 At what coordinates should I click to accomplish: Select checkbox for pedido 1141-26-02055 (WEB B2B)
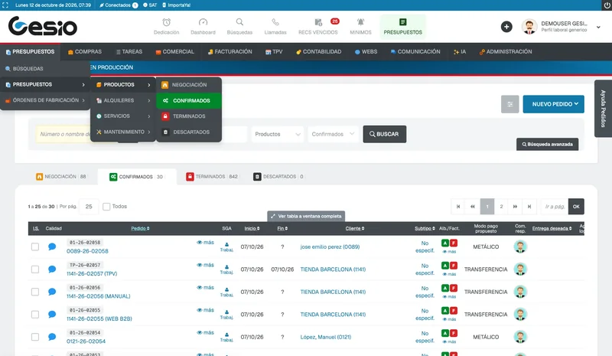[x=35, y=314]
